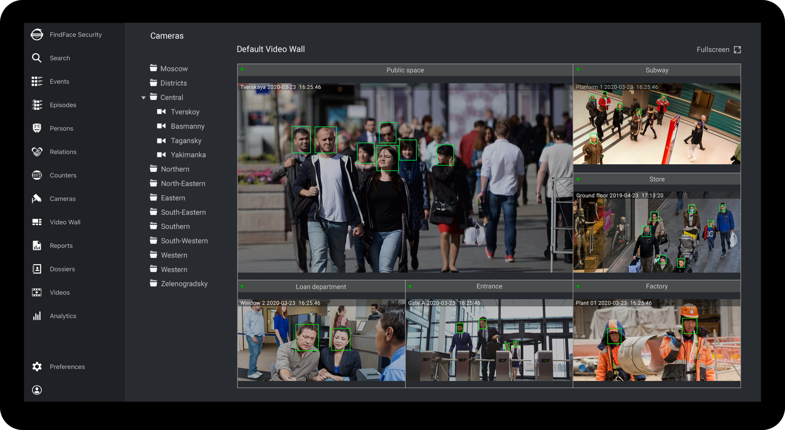
Task: Open the Reports section
Action: [x=60, y=245]
